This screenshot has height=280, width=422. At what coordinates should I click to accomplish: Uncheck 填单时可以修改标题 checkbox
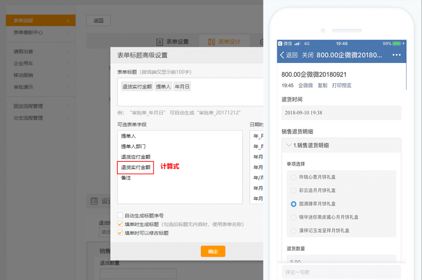tap(120, 233)
